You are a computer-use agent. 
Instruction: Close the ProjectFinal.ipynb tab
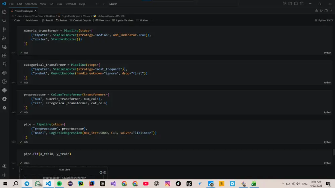point(36,11)
